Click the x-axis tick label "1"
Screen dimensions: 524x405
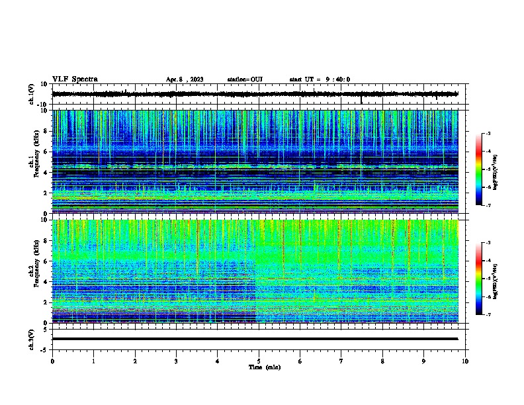[x=93, y=361]
